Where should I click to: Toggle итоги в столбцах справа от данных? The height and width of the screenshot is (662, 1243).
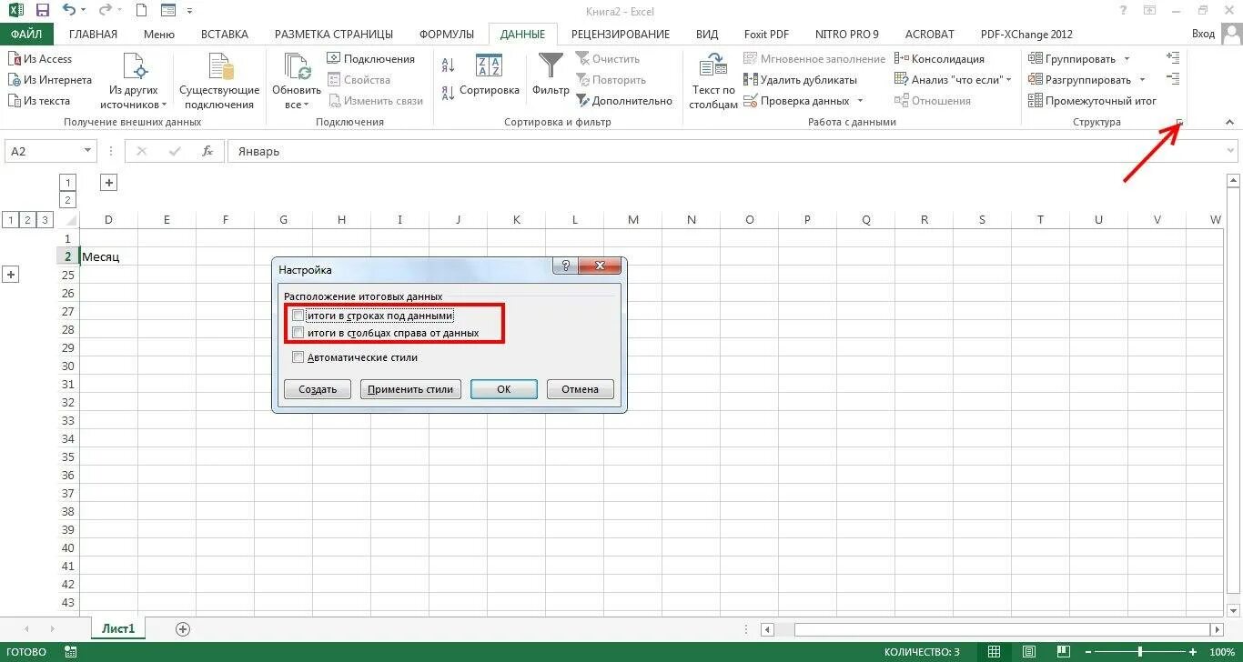coord(298,333)
